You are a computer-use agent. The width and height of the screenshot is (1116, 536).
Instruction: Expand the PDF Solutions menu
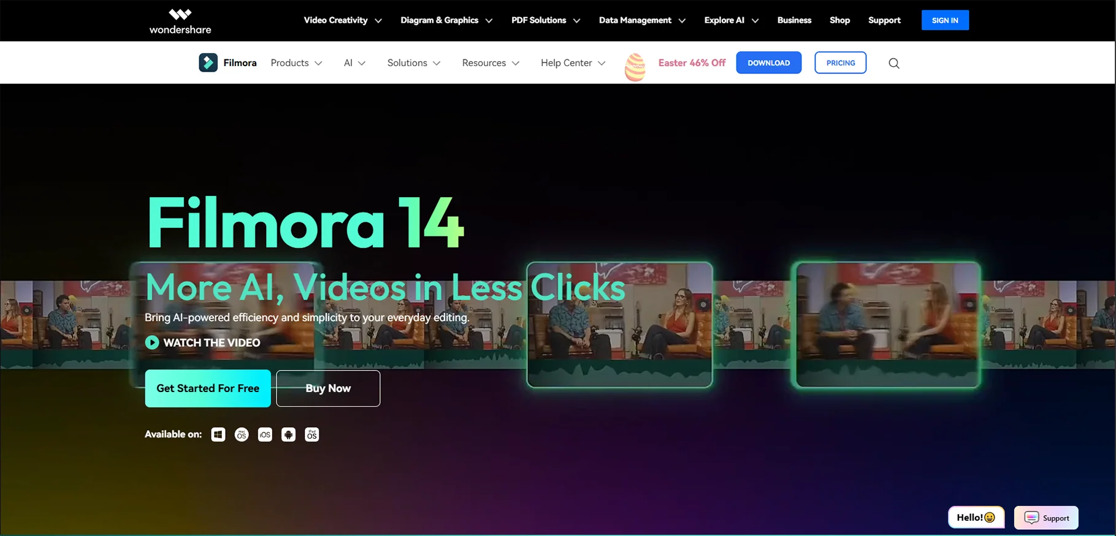coord(546,20)
